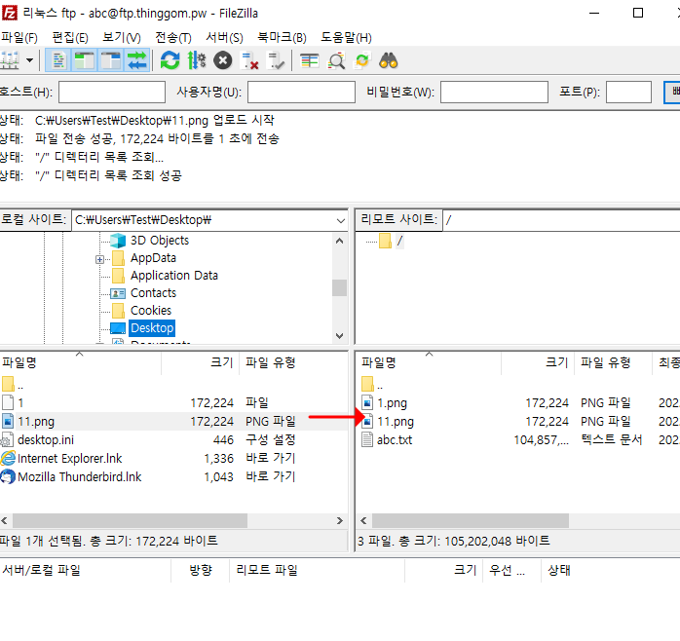Viewport: 680px width, 641px height.
Task: Open the 편집(E) menu
Action: (x=70, y=38)
